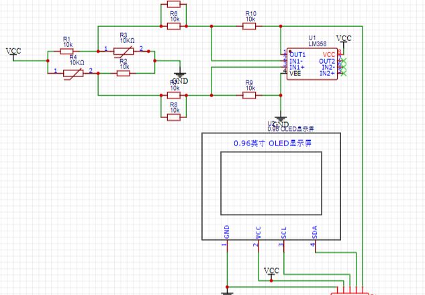Click the 10k value under R6
The image size is (425, 295).
pos(175,19)
